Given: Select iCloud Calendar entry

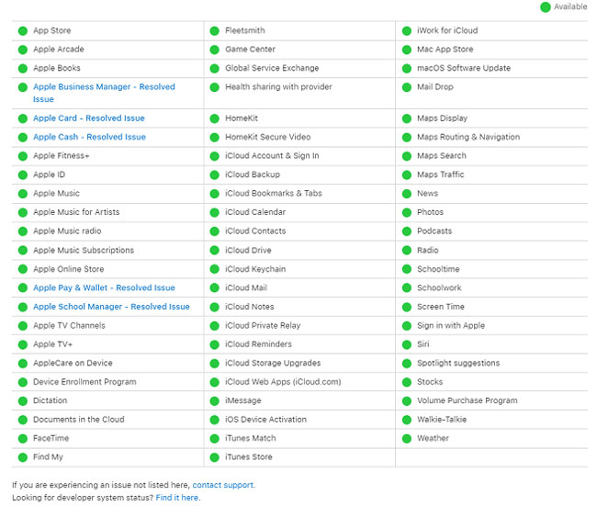Looking at the screenshot, I should click(255, 212).
